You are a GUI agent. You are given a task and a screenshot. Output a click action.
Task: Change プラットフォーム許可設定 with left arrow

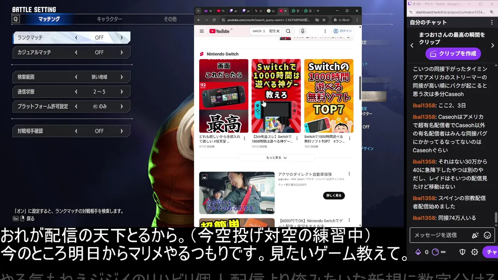click(76, 106)
